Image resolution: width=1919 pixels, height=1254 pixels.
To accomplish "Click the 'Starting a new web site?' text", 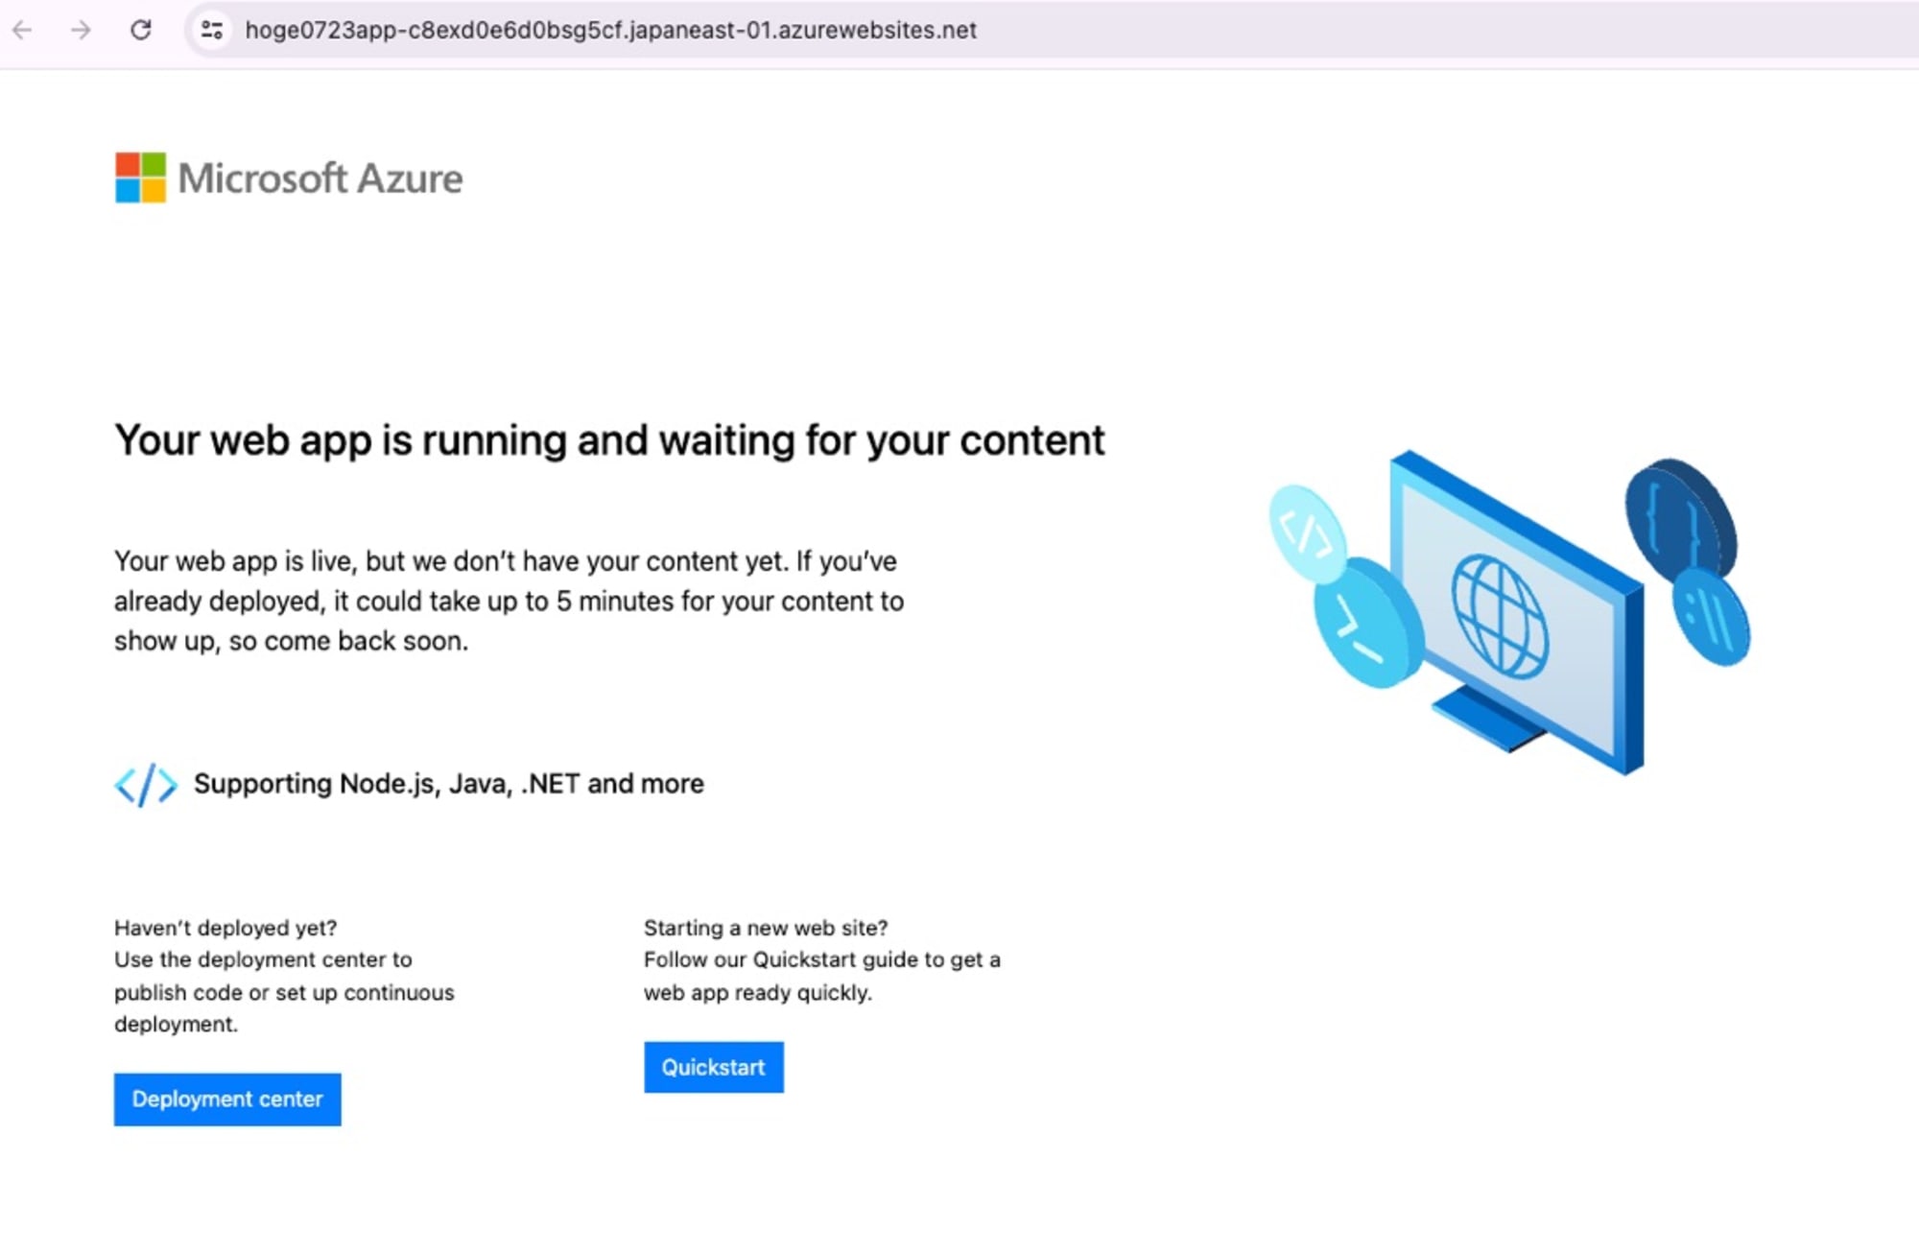I will [766, 928].
